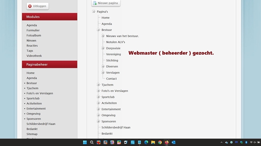Viewport: 261px width, 146px height.
Task: Open the Videotheek module
Action: point(34,56)
